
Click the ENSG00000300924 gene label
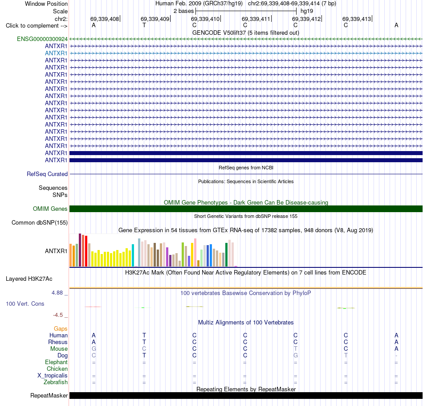[x=42, y=39]
